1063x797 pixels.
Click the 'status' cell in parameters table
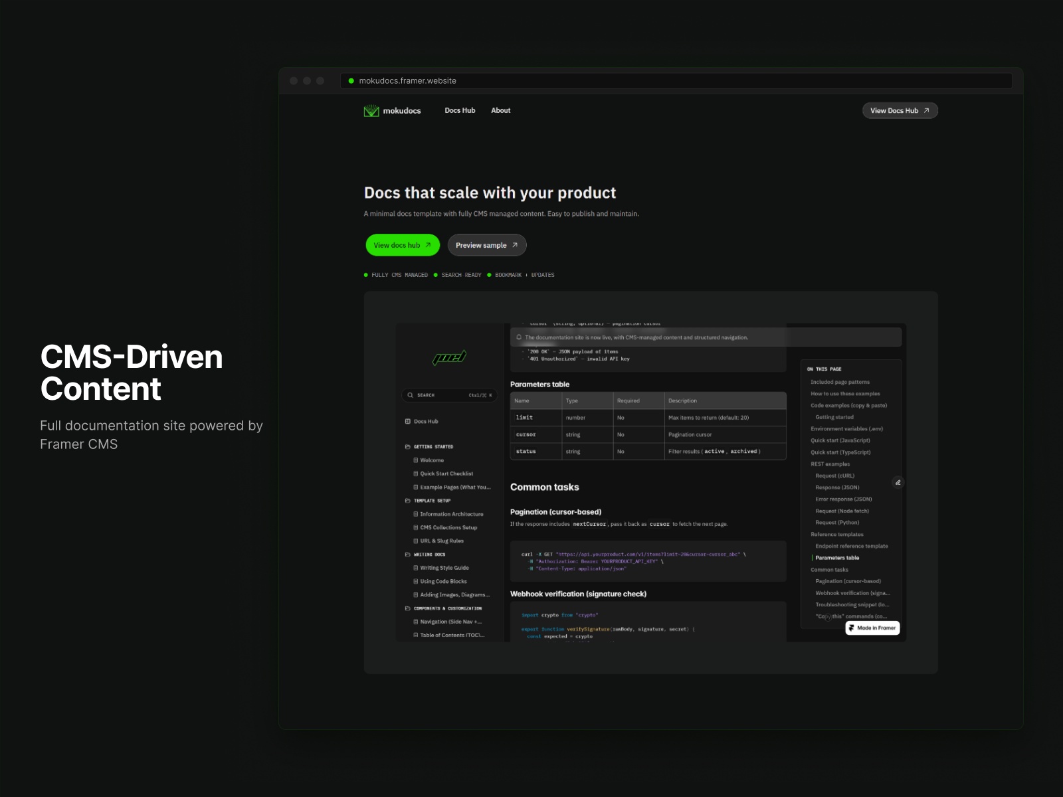[535, 452]
